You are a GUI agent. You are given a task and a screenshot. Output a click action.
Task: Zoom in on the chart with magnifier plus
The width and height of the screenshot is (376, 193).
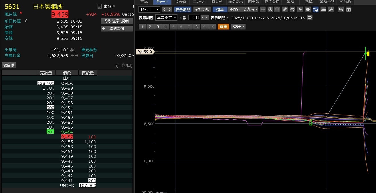[270, 9]
